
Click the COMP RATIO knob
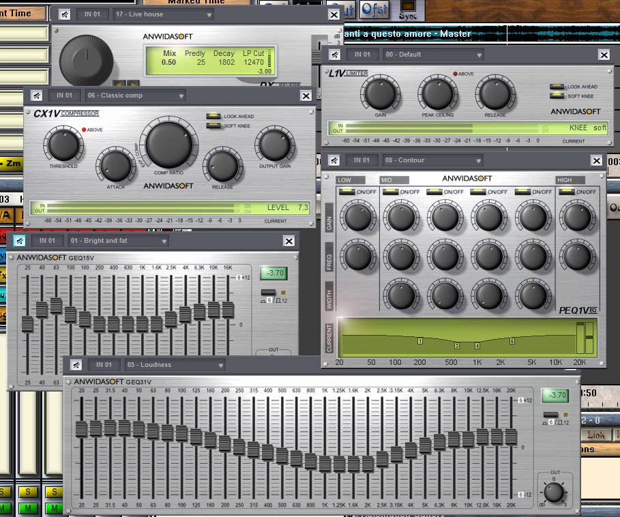[169, 145]
